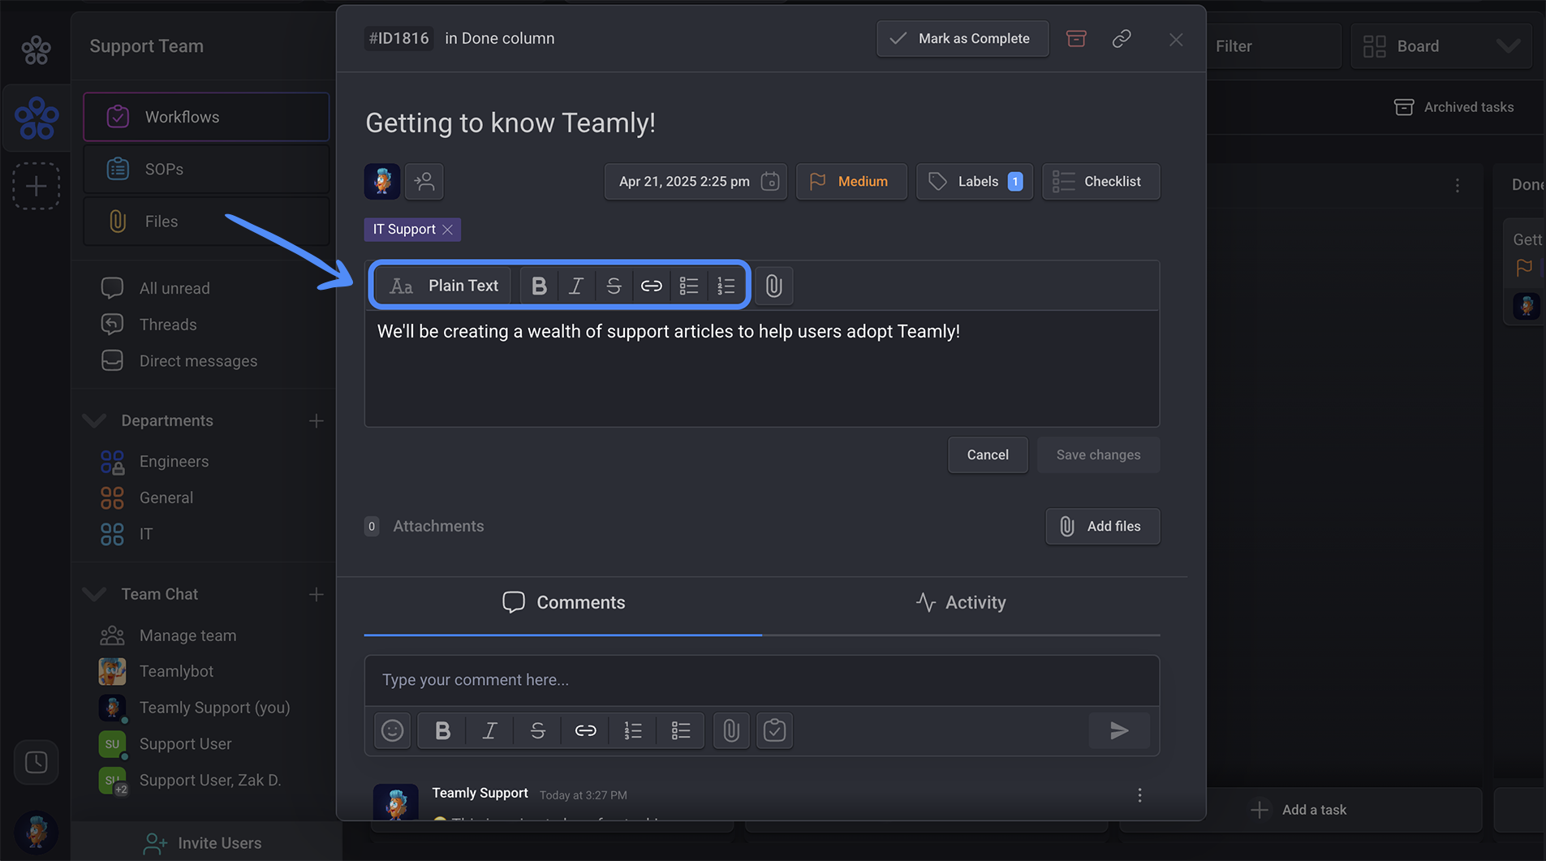The height and width of the screenshot is (861, 1546).
Task: Click Add a task on the board
Action: pyautogui.click(x=1300, y=810)
